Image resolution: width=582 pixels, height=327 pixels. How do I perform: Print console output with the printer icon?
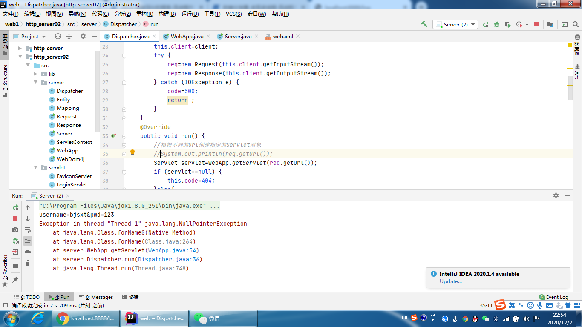28,252
